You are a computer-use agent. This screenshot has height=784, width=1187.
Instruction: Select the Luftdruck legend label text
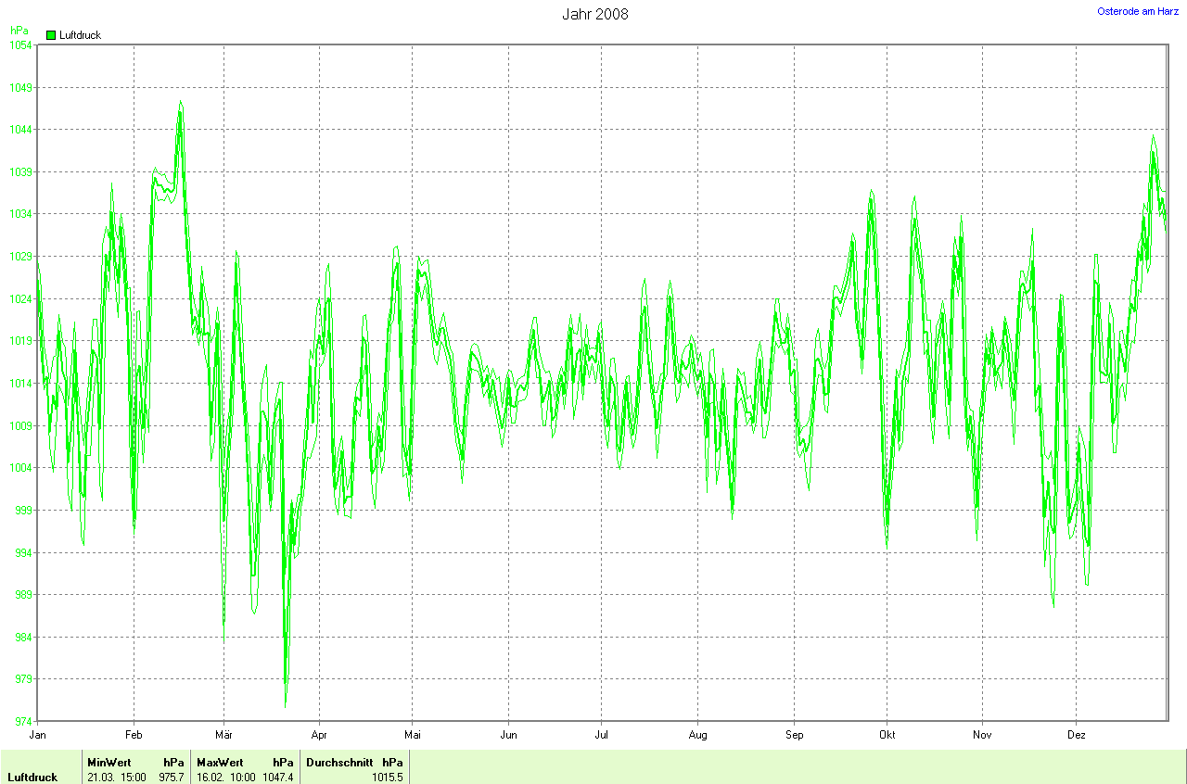[80, 35]
